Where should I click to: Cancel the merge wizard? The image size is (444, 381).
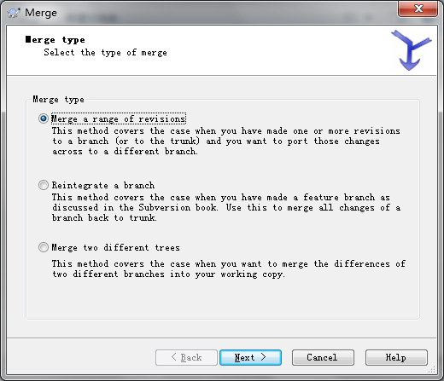pyautogui.click(x=323, y=357)
